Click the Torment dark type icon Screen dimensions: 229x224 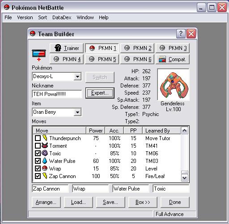tap(45, 145)
